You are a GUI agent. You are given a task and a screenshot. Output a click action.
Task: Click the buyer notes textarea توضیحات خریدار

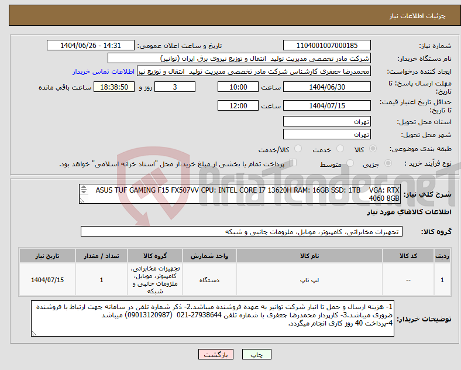212,318
